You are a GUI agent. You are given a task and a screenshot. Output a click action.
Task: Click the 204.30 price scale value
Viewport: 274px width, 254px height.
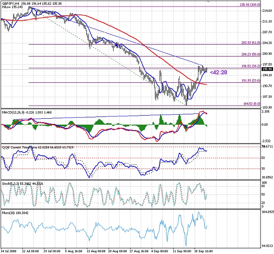click(267, 43)
